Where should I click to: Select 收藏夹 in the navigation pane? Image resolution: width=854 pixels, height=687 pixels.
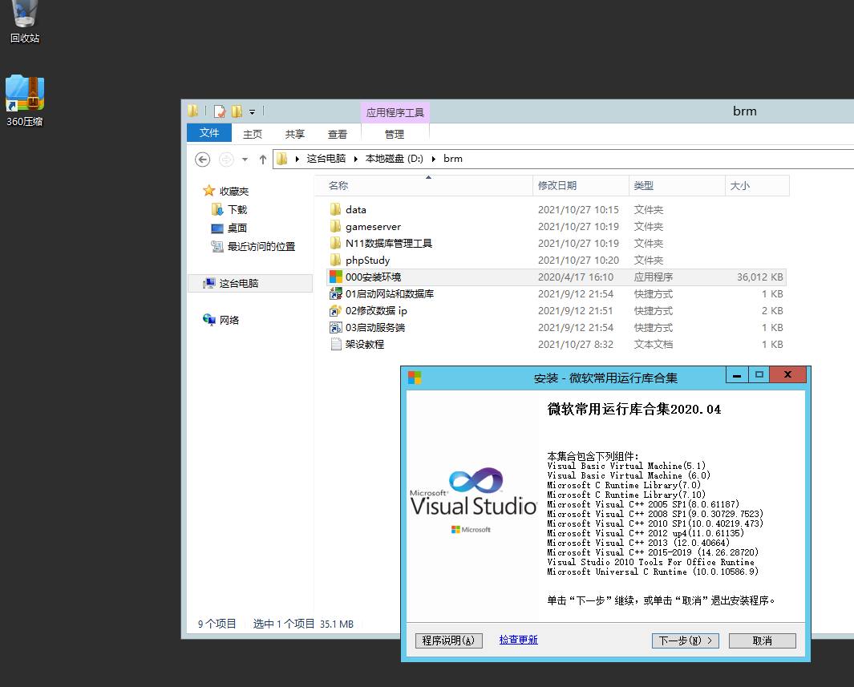(x=233, y=191)
